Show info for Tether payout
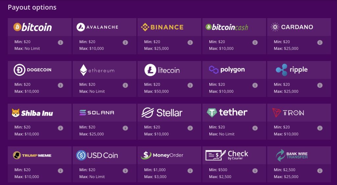 click(255, 128)
